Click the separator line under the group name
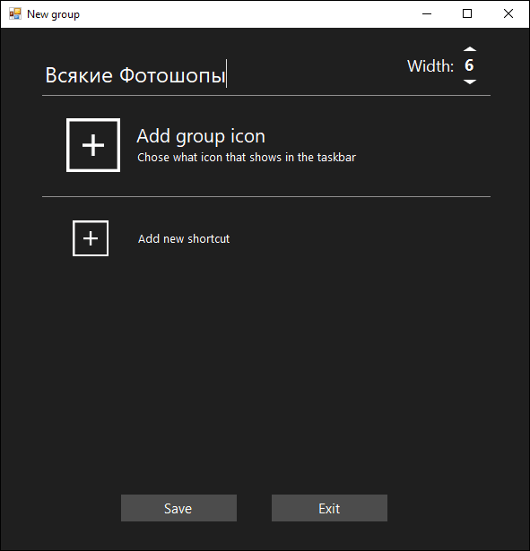The image size is (530, 551). (266, 95)
